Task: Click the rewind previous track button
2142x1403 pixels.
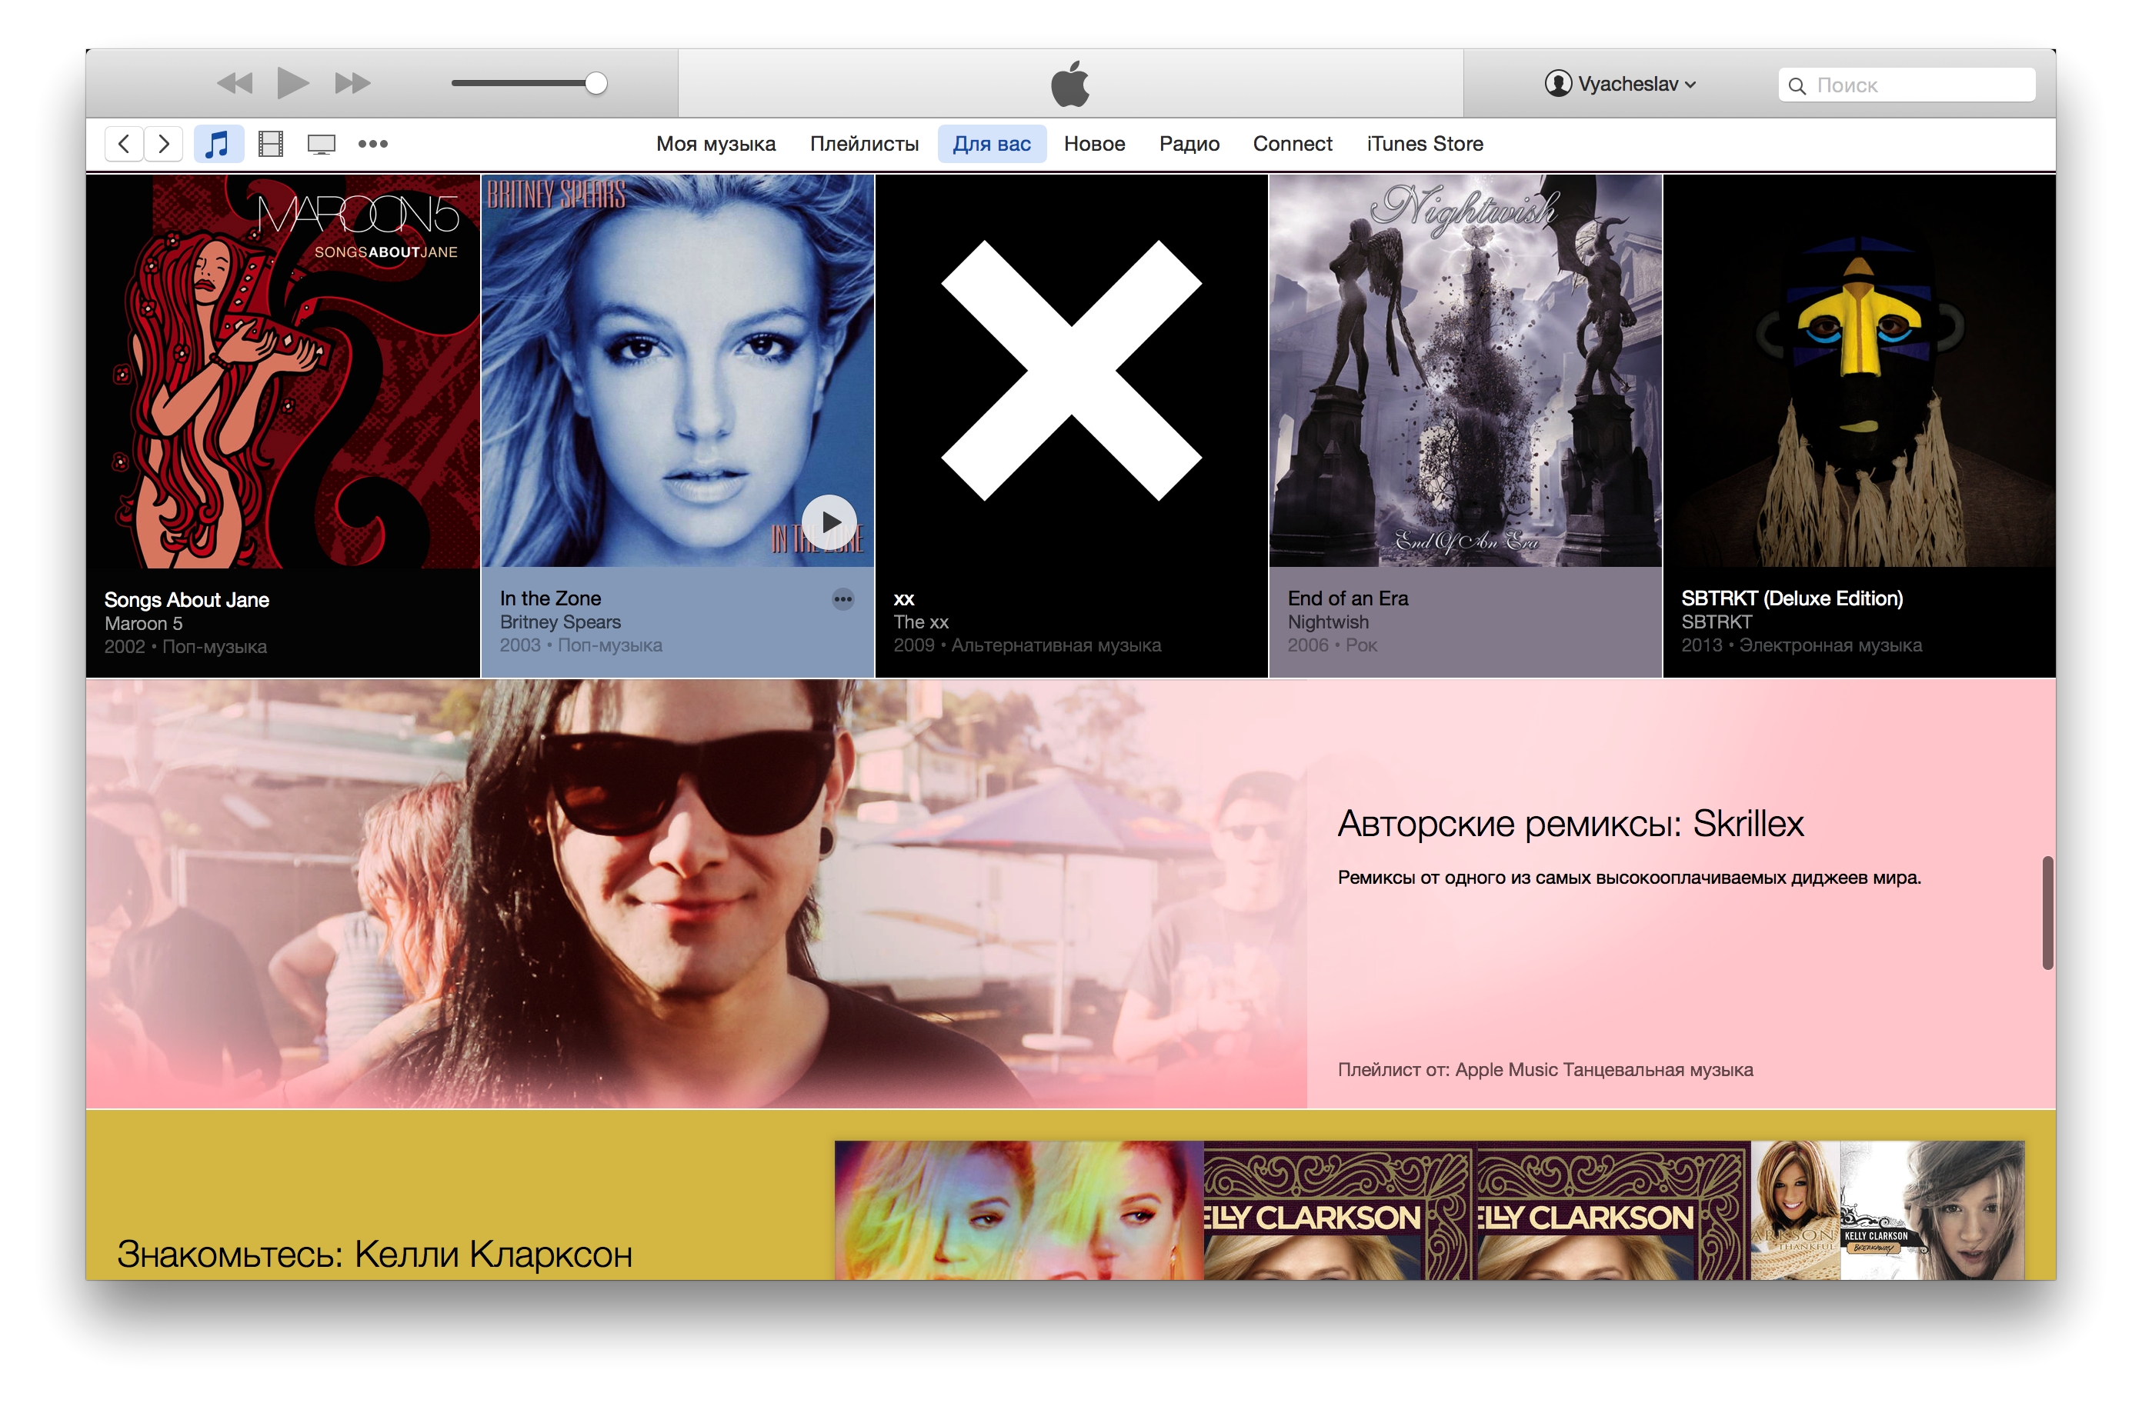Action: click(x=235, y=84)
